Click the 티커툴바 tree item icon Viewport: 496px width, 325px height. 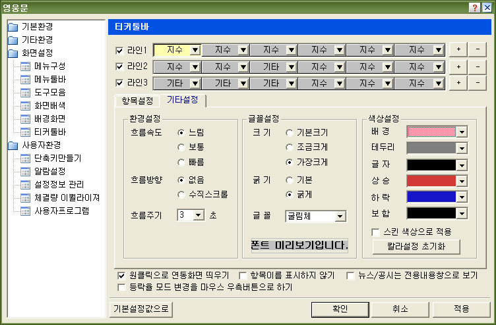tap(26, 132)
